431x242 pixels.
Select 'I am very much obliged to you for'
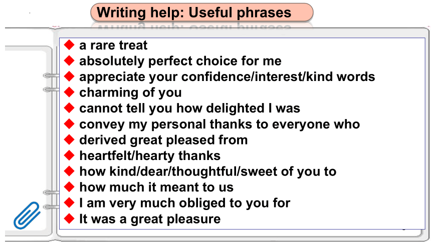pos(185,203)
